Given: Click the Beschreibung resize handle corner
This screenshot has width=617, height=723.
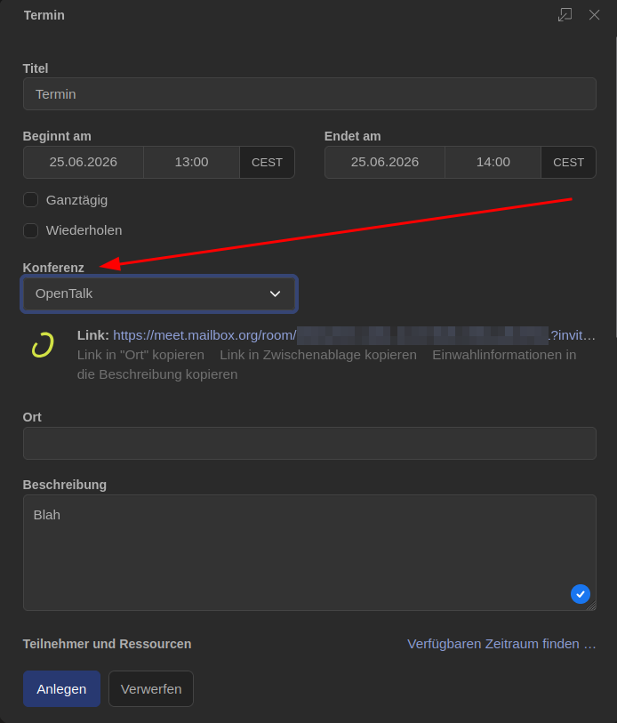Looking at the screenshot, I should [591, 606].
